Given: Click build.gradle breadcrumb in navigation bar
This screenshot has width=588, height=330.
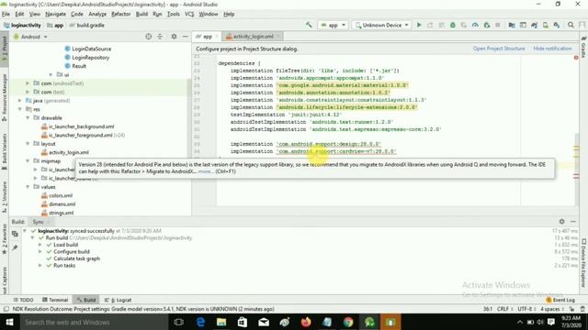Looking at the screenshot, I should pyautogui.click(x=87, y=25).
